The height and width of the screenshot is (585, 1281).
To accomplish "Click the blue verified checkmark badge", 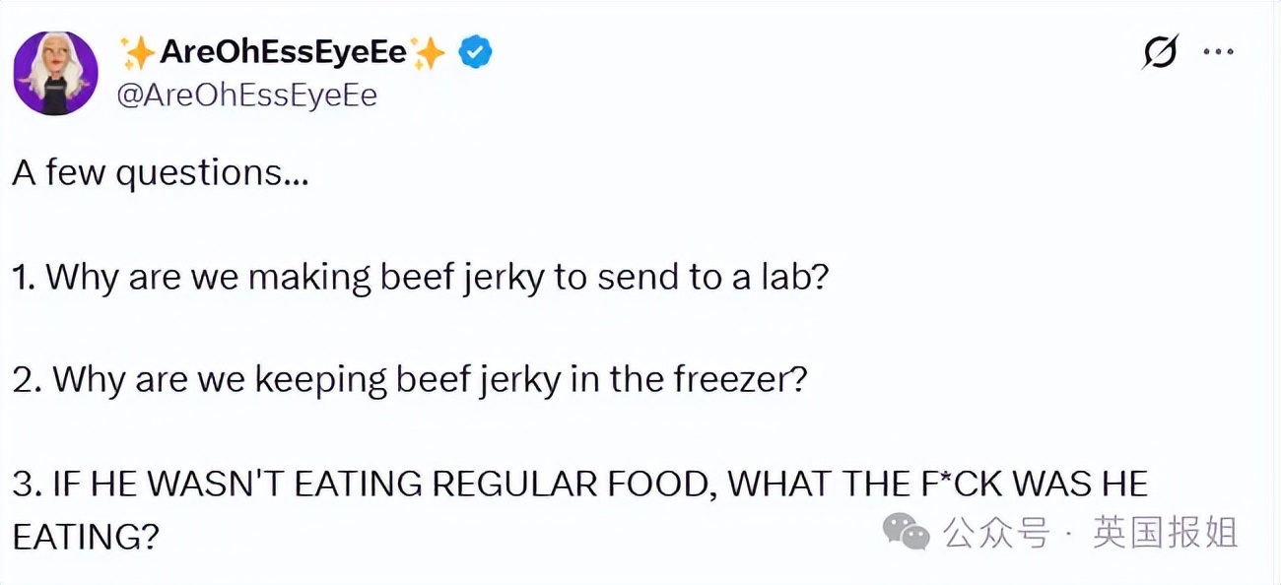I will click(476, 52).
